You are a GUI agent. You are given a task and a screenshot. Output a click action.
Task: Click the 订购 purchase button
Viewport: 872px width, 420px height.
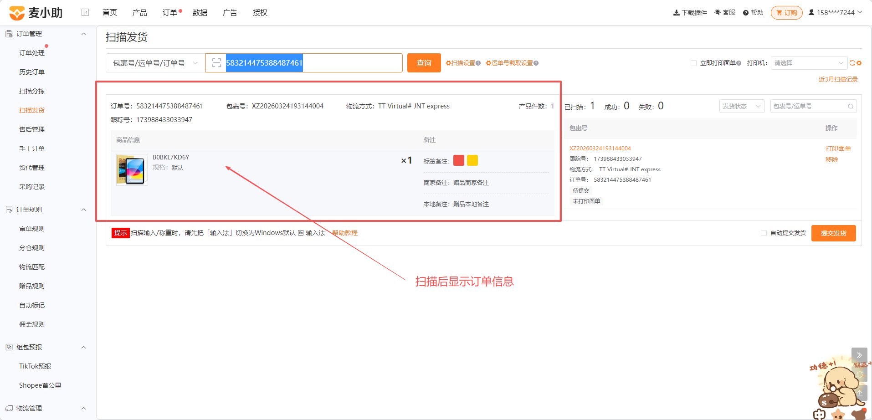tap(787, 13)
